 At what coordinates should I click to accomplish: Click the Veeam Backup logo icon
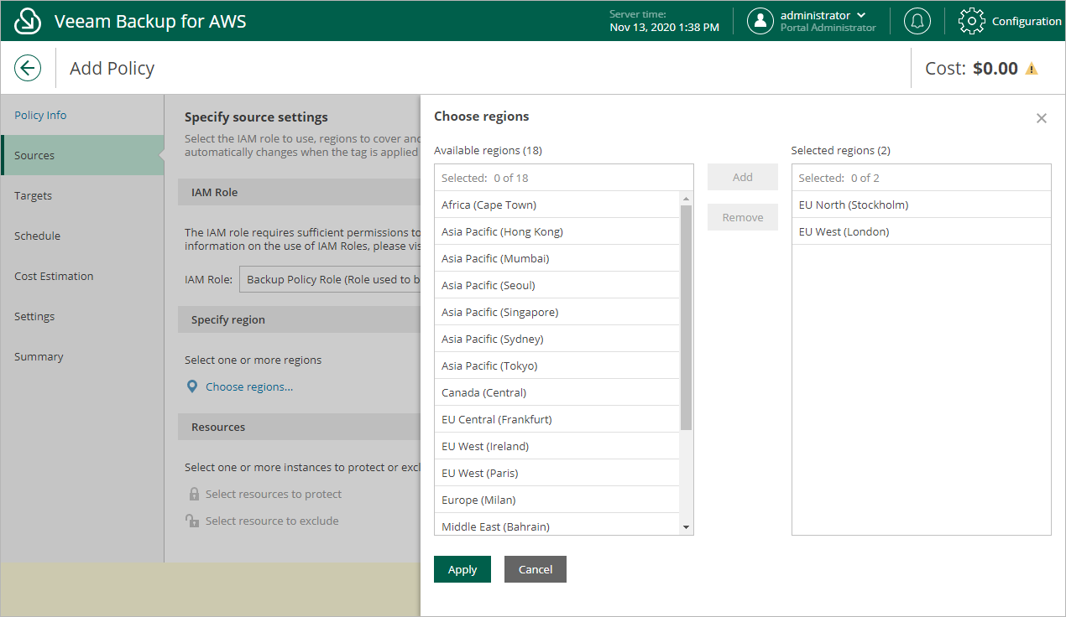(28, 21)
